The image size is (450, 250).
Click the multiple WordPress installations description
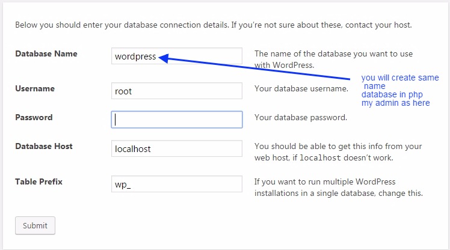click(339, 187)
